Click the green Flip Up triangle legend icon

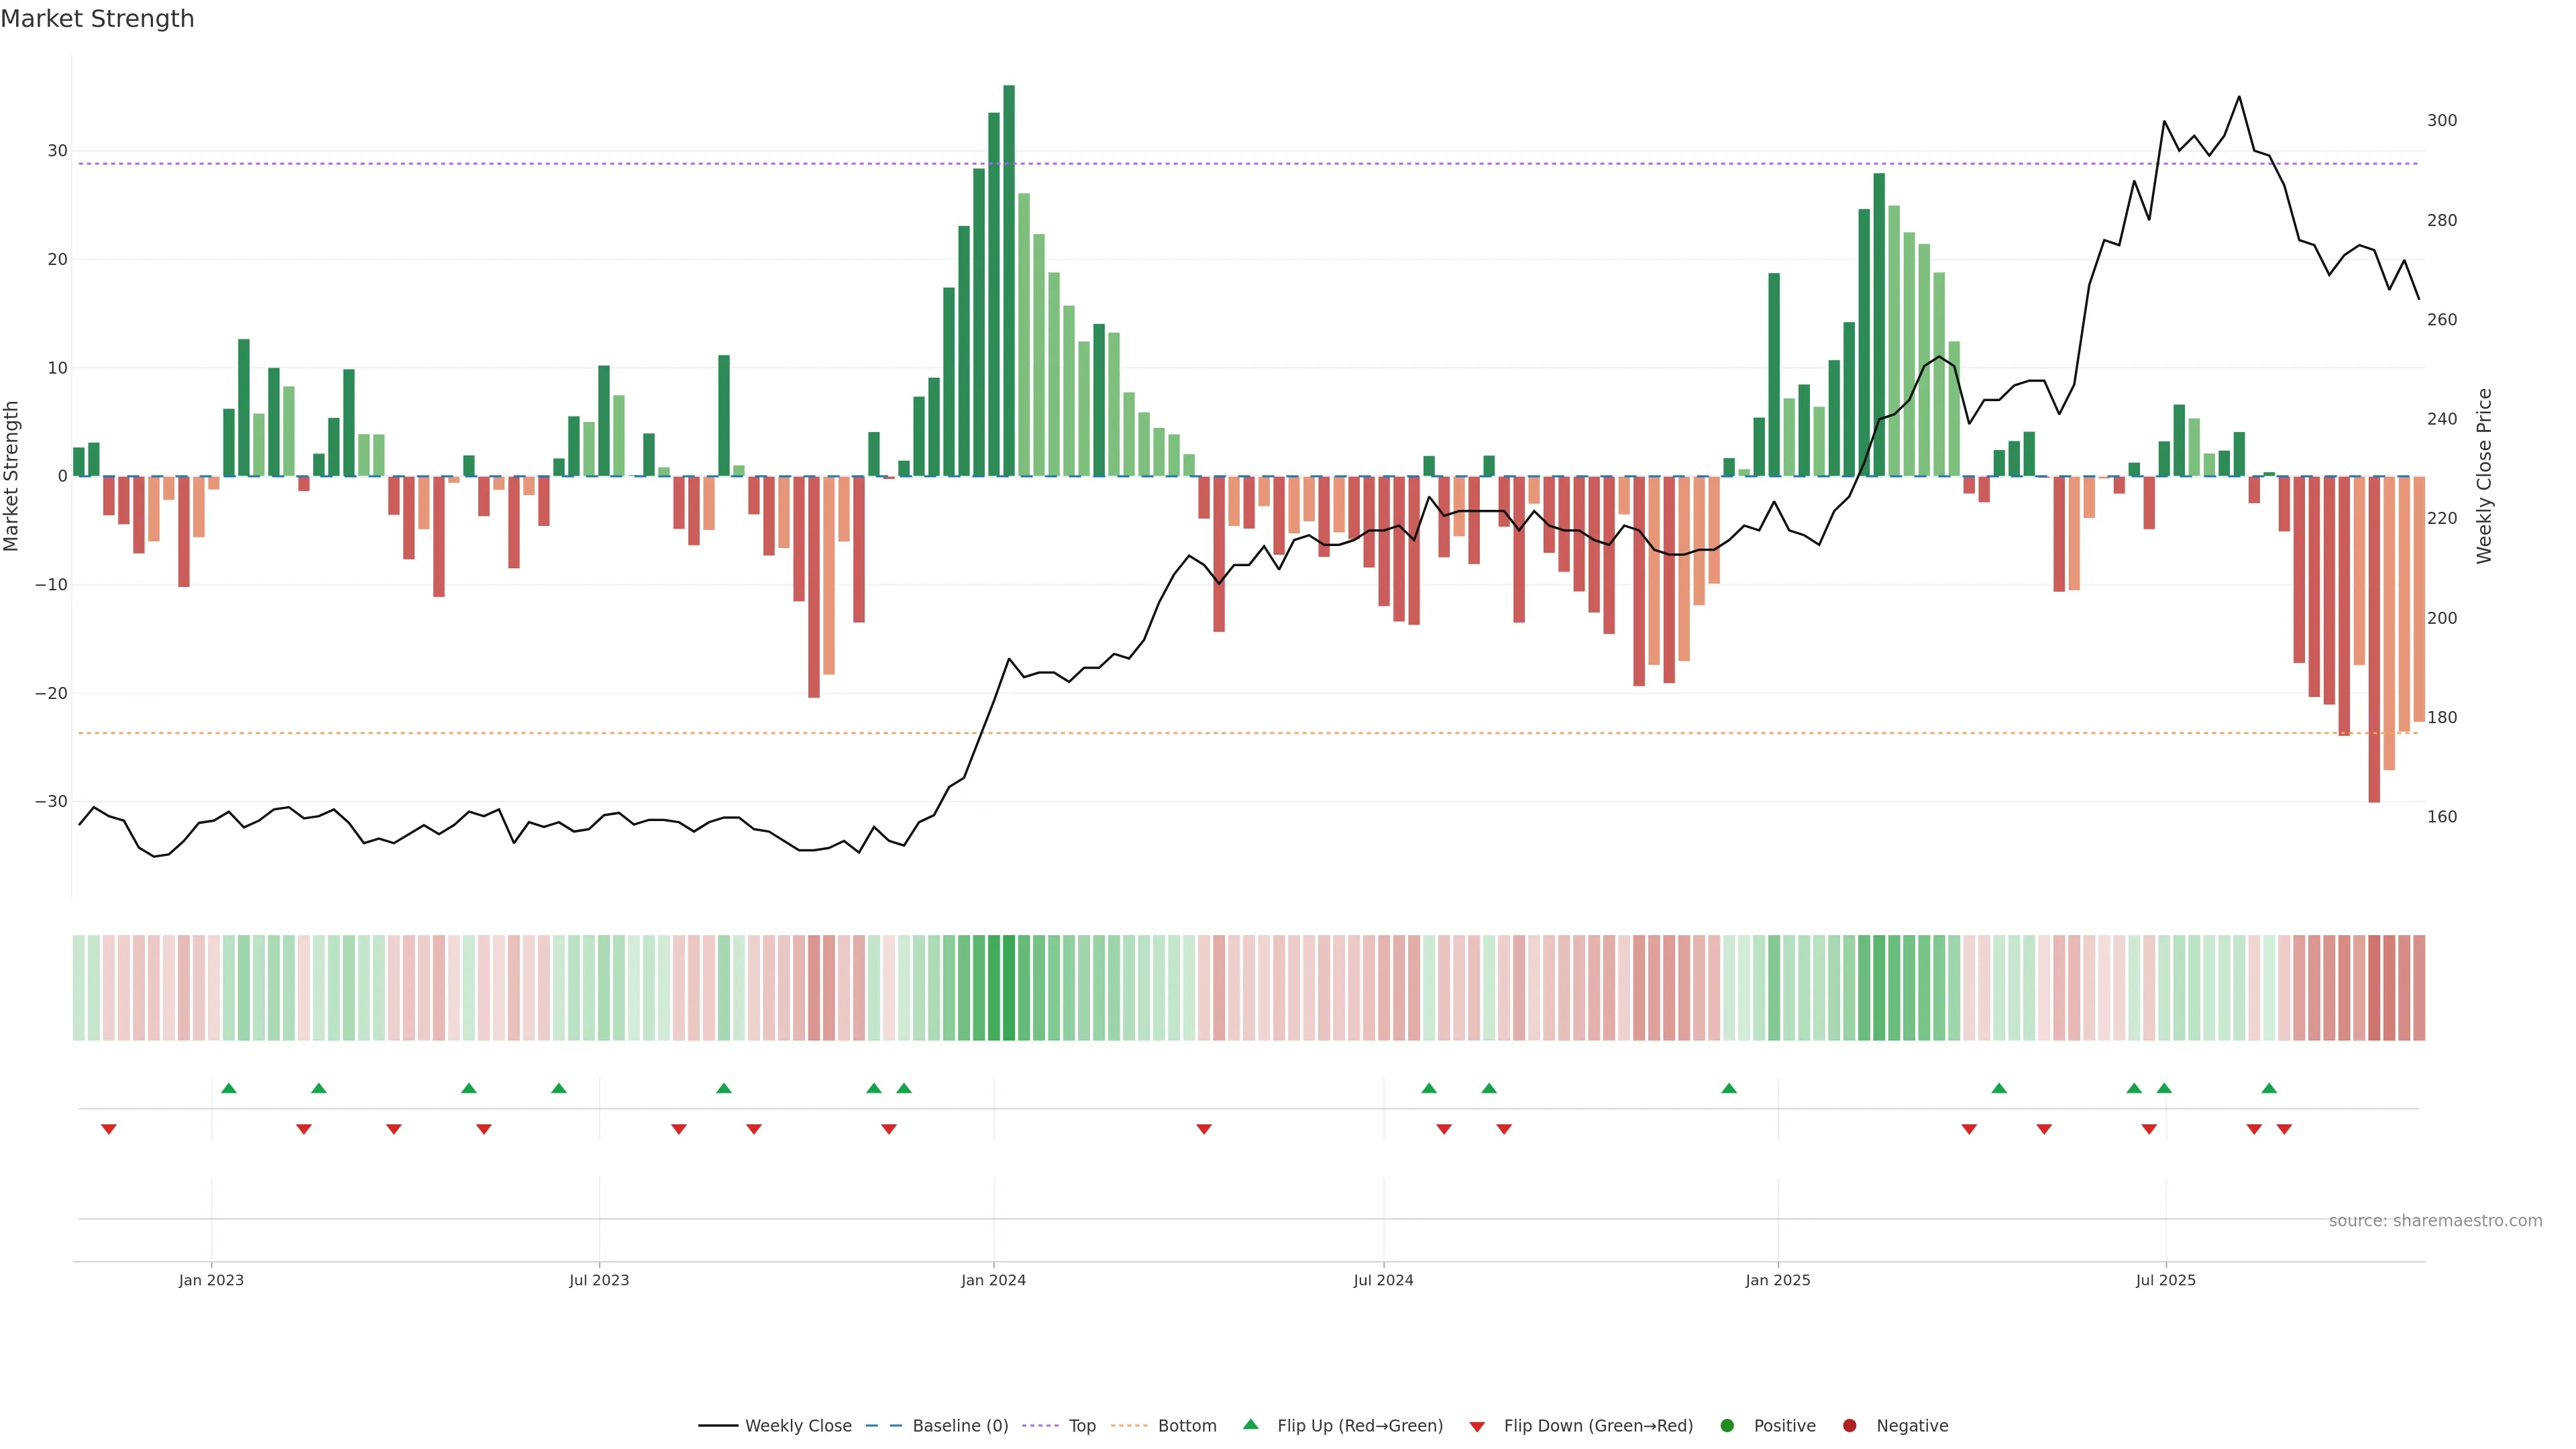coord(1250,1424)
